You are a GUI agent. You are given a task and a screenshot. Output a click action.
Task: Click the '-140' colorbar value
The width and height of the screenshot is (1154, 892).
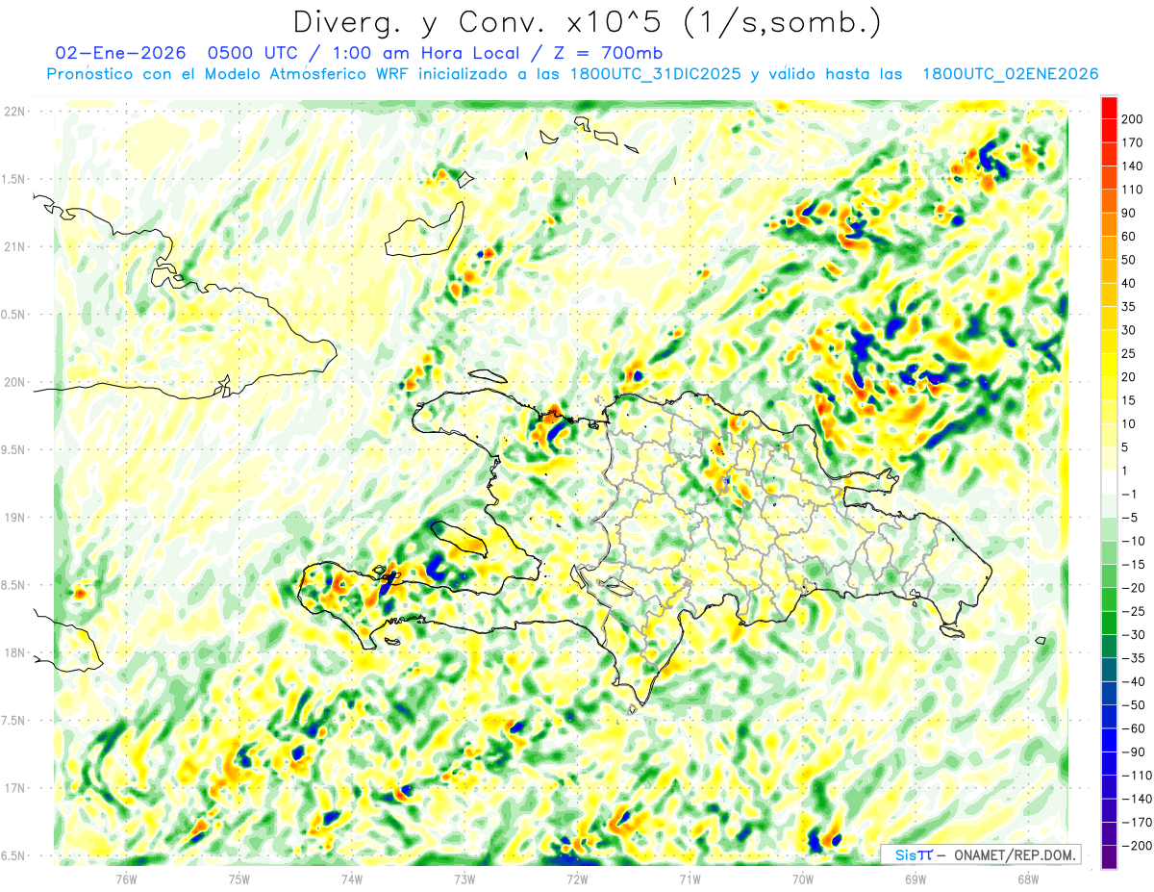point(1137,800)
